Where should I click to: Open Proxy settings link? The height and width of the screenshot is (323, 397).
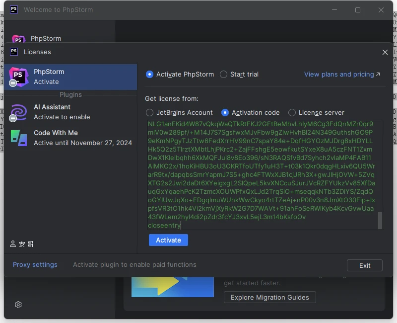35,265
